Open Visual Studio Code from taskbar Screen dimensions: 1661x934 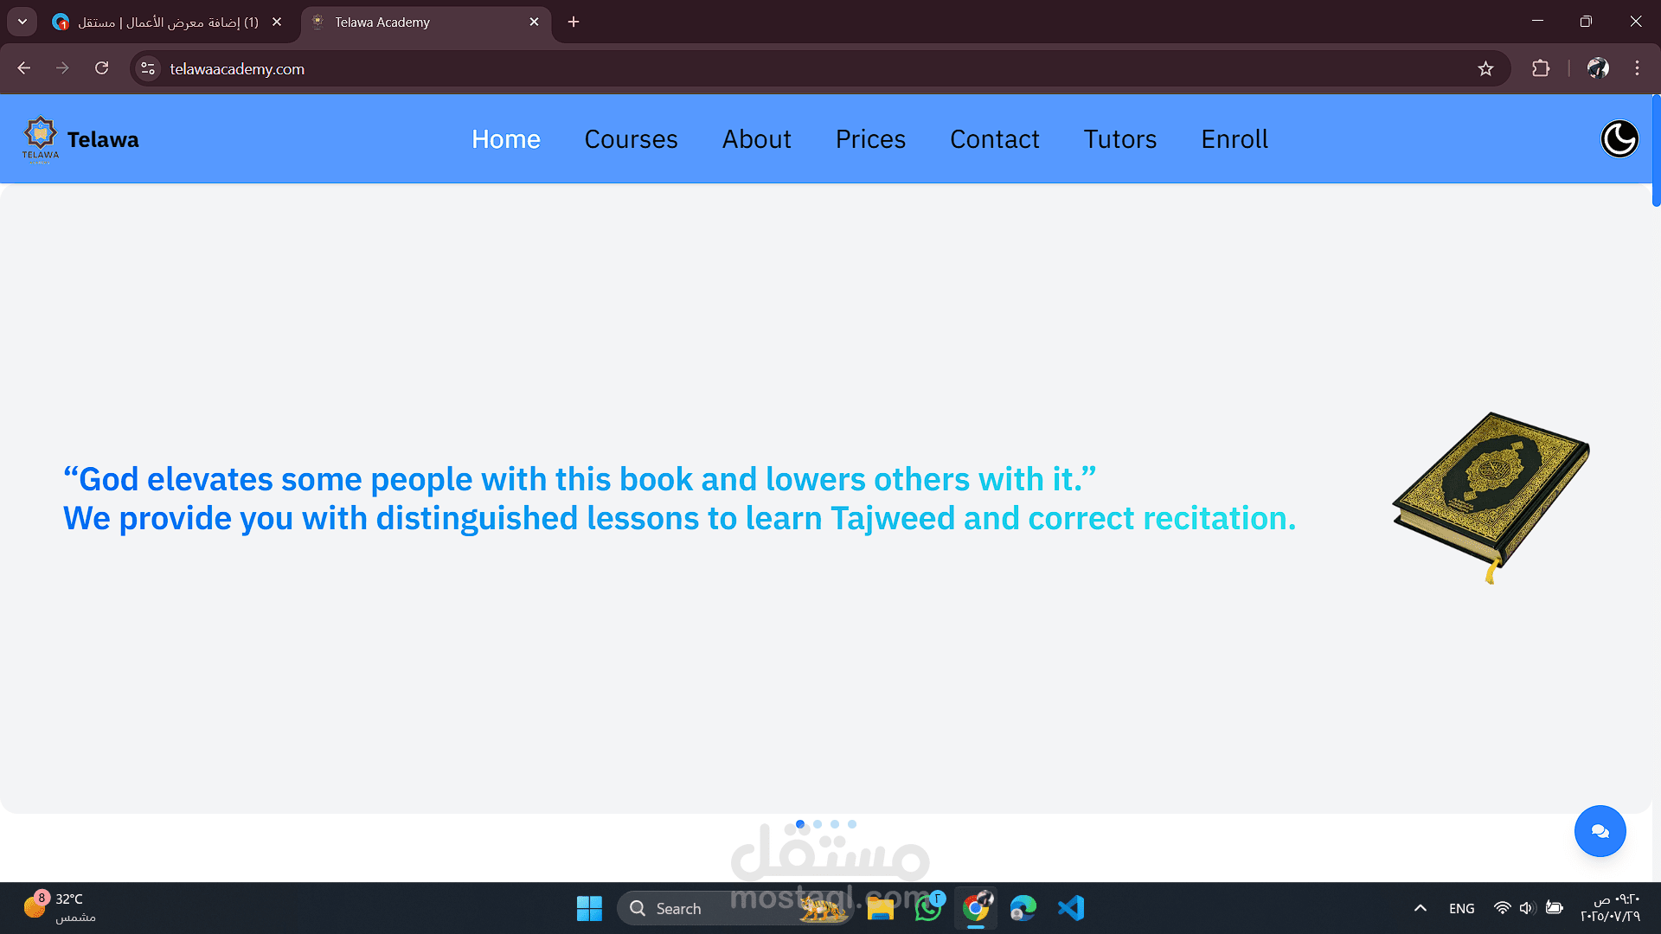click(x=1070, y=908)
